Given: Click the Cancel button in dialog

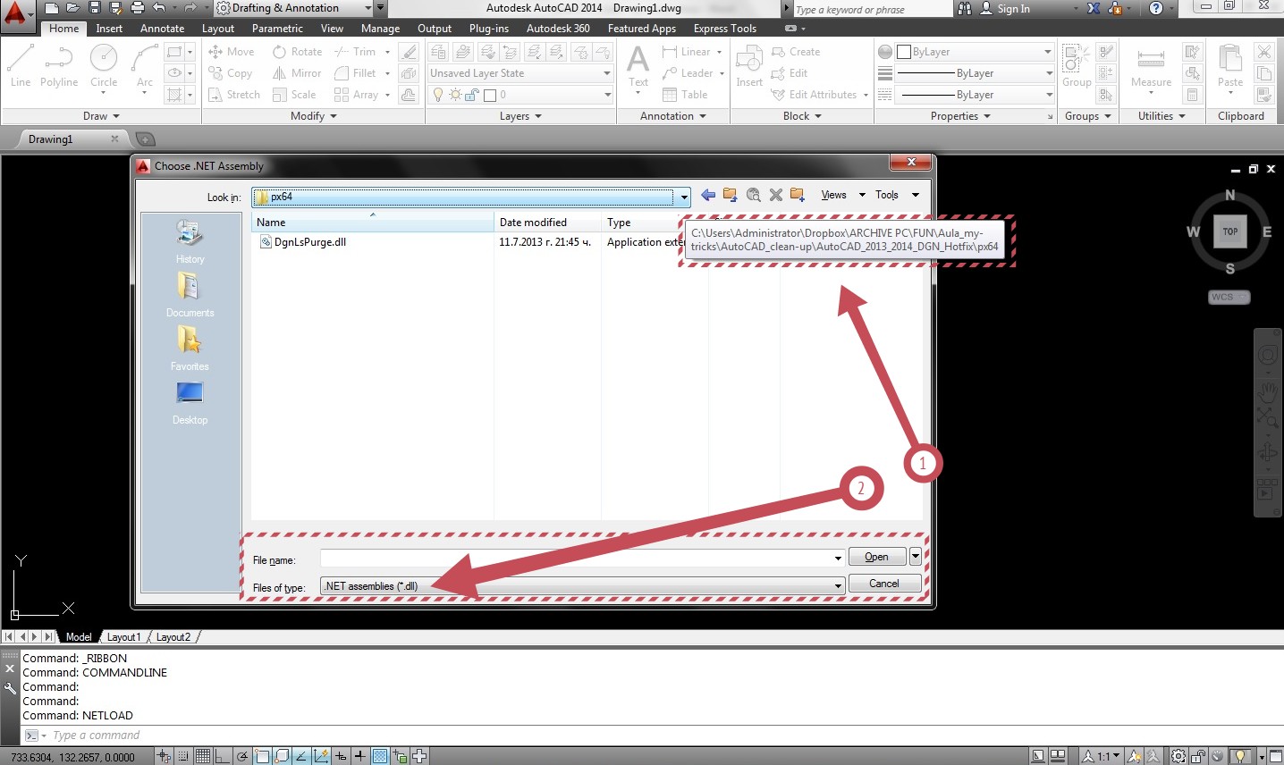Looking at the screenshot, I should (884, 584).
